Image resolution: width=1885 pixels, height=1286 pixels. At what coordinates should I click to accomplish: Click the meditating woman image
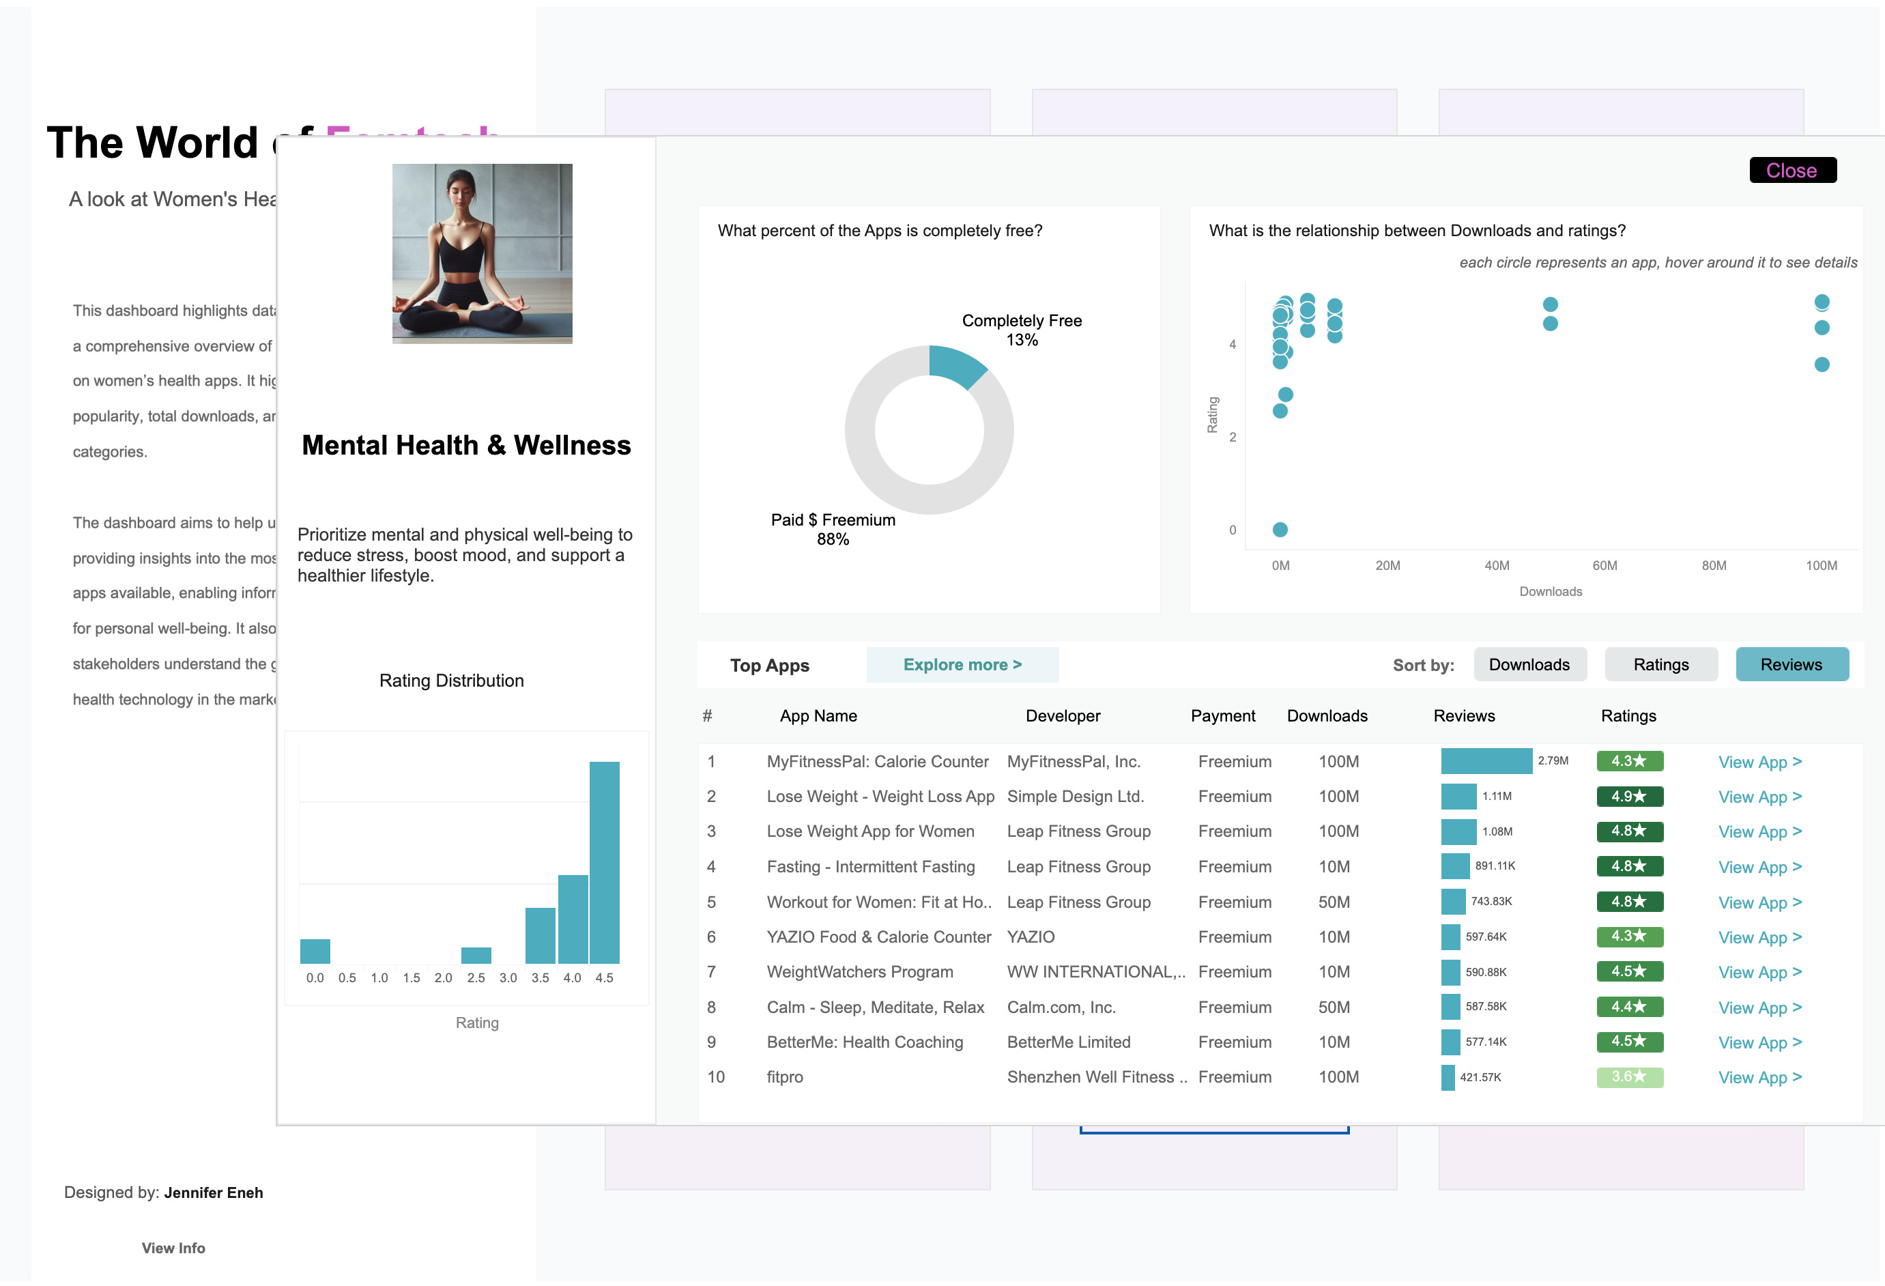[x=482, y=253]
